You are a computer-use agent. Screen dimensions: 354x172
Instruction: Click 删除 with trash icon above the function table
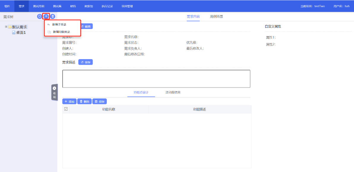[84, 101]
